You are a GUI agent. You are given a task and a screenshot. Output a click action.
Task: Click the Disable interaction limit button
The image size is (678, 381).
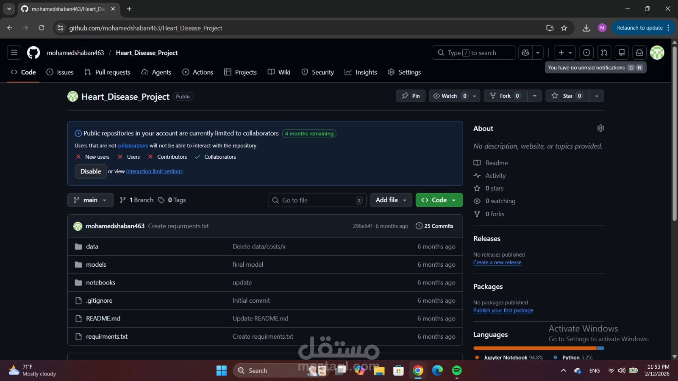click(x=91, y=171)
